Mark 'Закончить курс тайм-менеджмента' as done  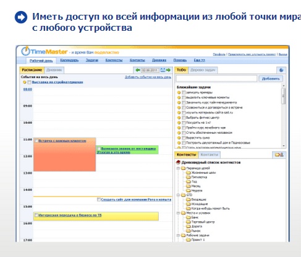(184, 102)
